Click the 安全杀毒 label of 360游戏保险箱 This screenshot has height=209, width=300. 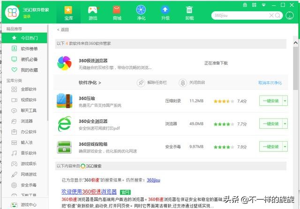click(173, 147)
